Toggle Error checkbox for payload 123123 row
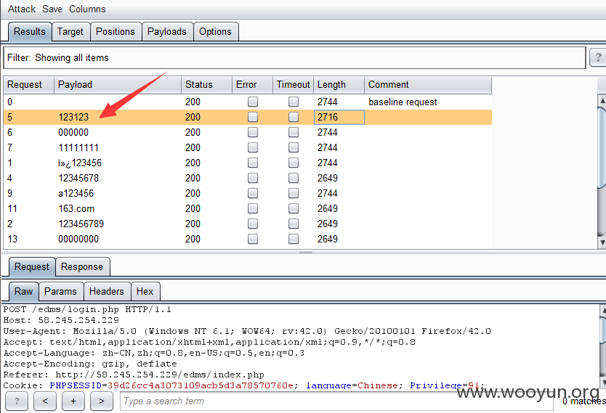Screen dimensions: 606x413 [253, 117]
